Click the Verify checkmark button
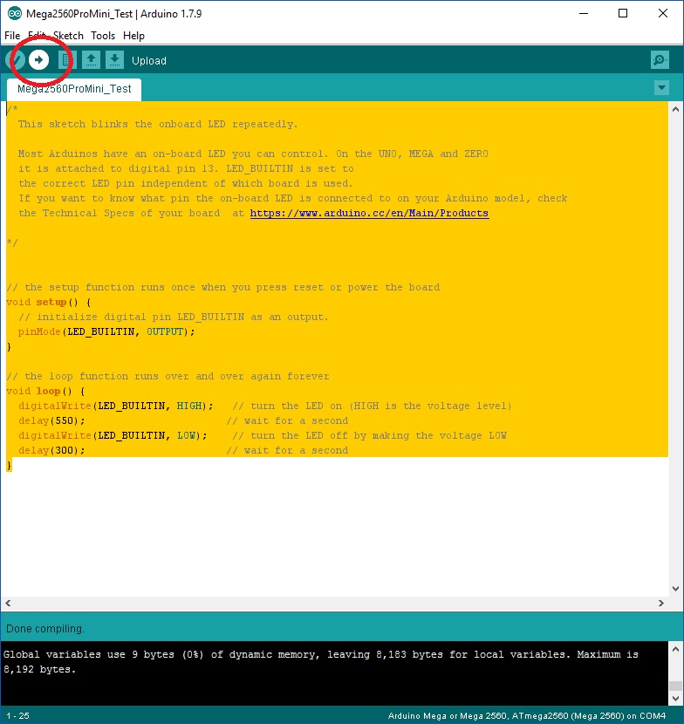Image resolution: width=684 pixels, height=724 pixels. click(14, 59)
